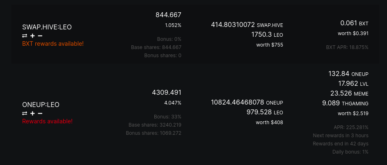Click the BXT APR 18.875% text
This screenshot has width=387, height=165.
(x=347, y=47)
